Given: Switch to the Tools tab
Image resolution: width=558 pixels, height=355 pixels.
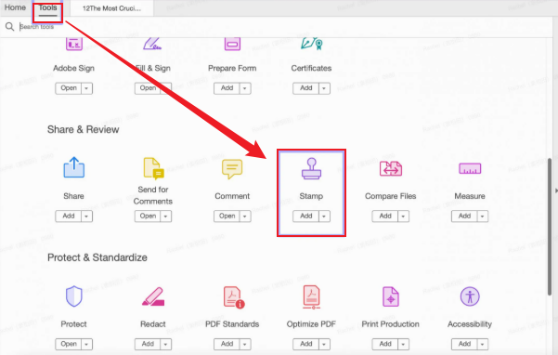Looking at the screenshot, I should (47, 7).
